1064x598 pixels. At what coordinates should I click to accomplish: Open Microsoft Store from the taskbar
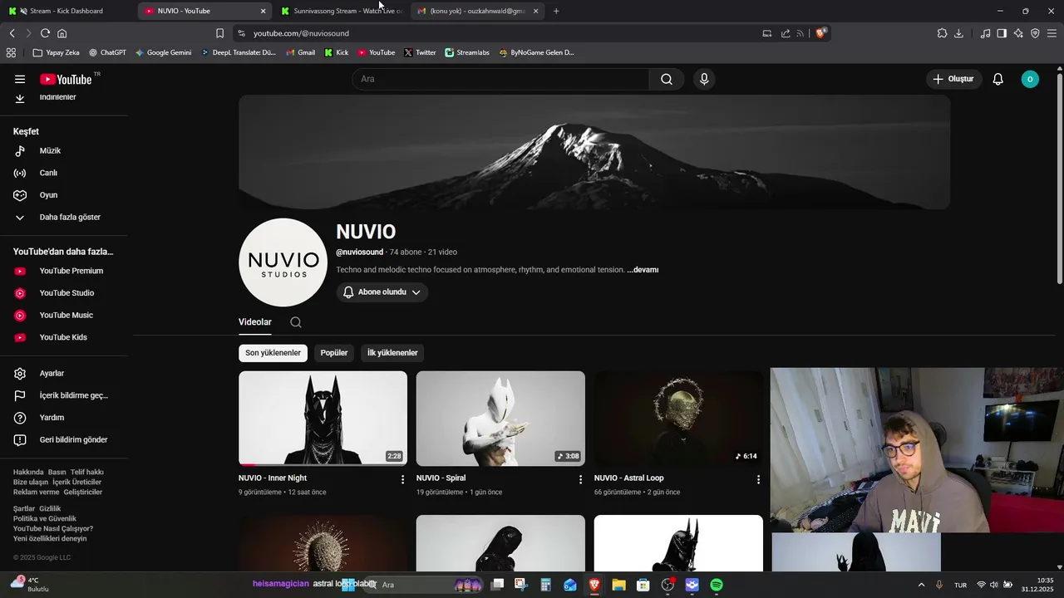[643, 585]
